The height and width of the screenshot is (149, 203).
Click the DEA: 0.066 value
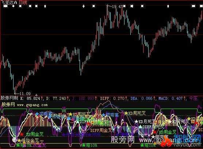point(141,98)
